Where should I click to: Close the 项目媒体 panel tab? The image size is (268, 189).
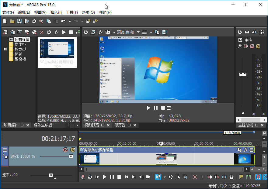[x=27, y=125]
